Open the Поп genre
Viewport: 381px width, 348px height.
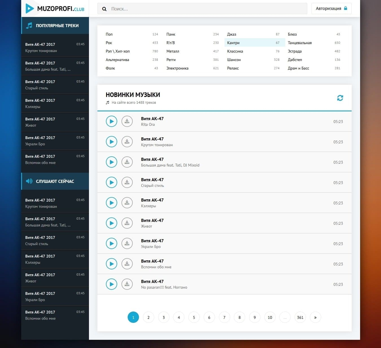point(132,34)
